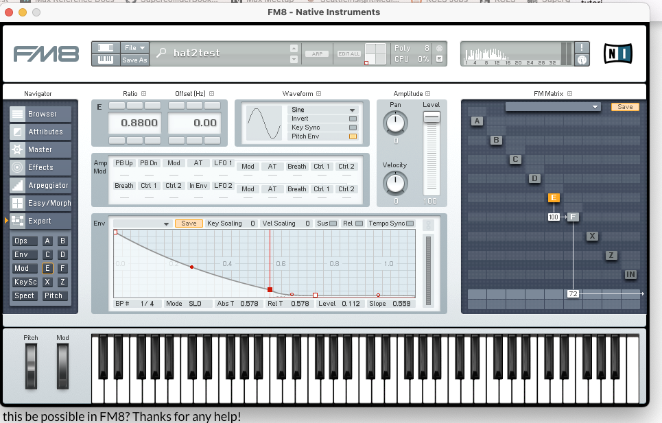The image size is (662, 423).
Task: Click the Pan knob
Action: click(396, 123)
